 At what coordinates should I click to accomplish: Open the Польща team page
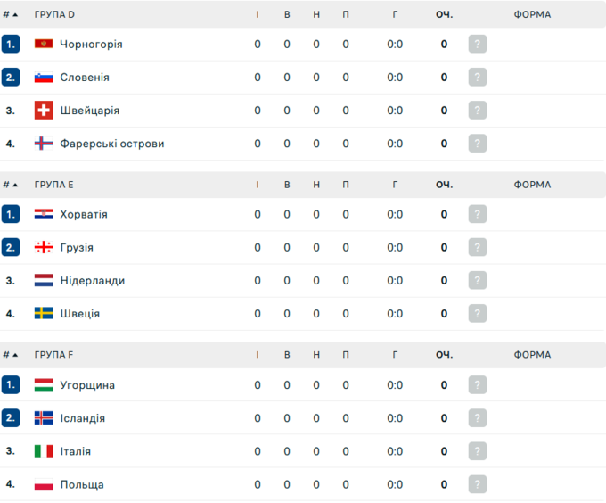click(82, 484)
